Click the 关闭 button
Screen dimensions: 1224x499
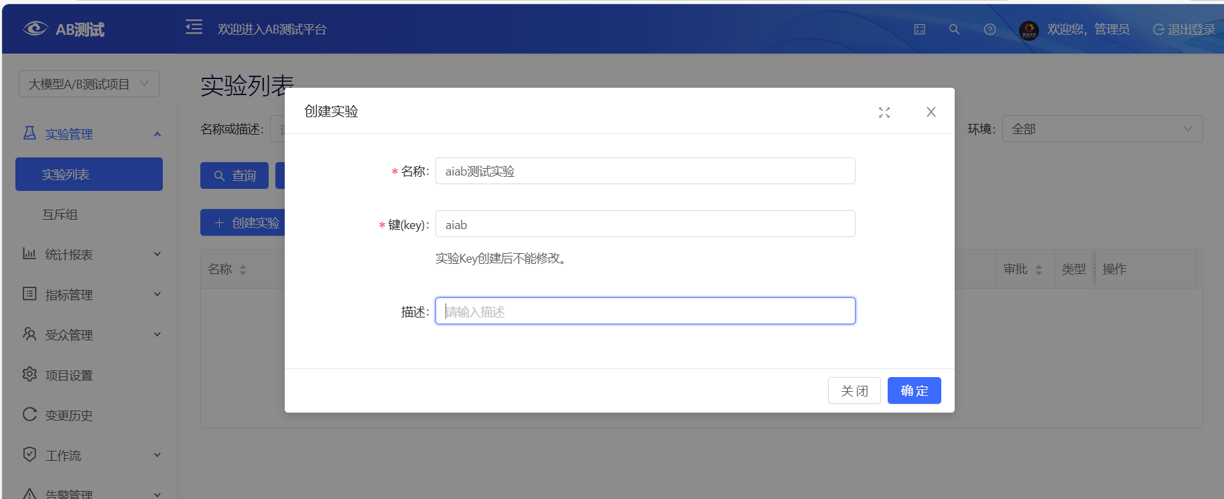(x=854, y=390)
